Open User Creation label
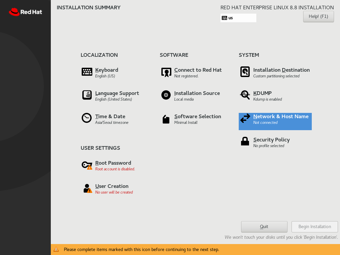Screen dimensions: 340x255 pyautogui.click(x=112, y=186)
